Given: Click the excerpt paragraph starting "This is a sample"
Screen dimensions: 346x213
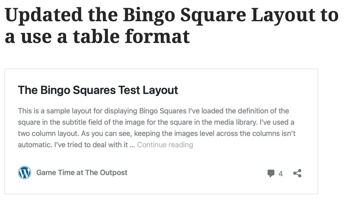Looking at the screenshot, I should coord(156,128).
